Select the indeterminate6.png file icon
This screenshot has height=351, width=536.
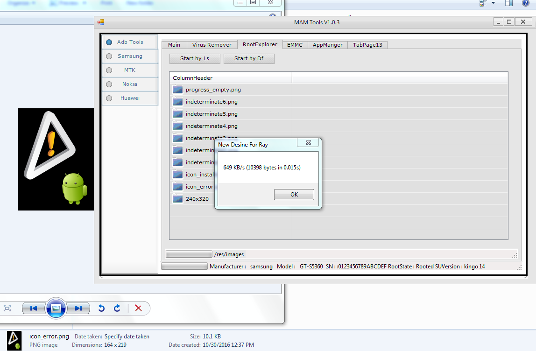[x=177, y=101]
